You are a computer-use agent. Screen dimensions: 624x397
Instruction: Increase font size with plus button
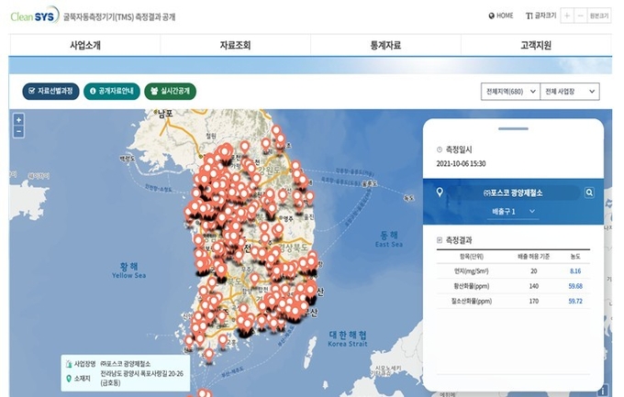569,16
